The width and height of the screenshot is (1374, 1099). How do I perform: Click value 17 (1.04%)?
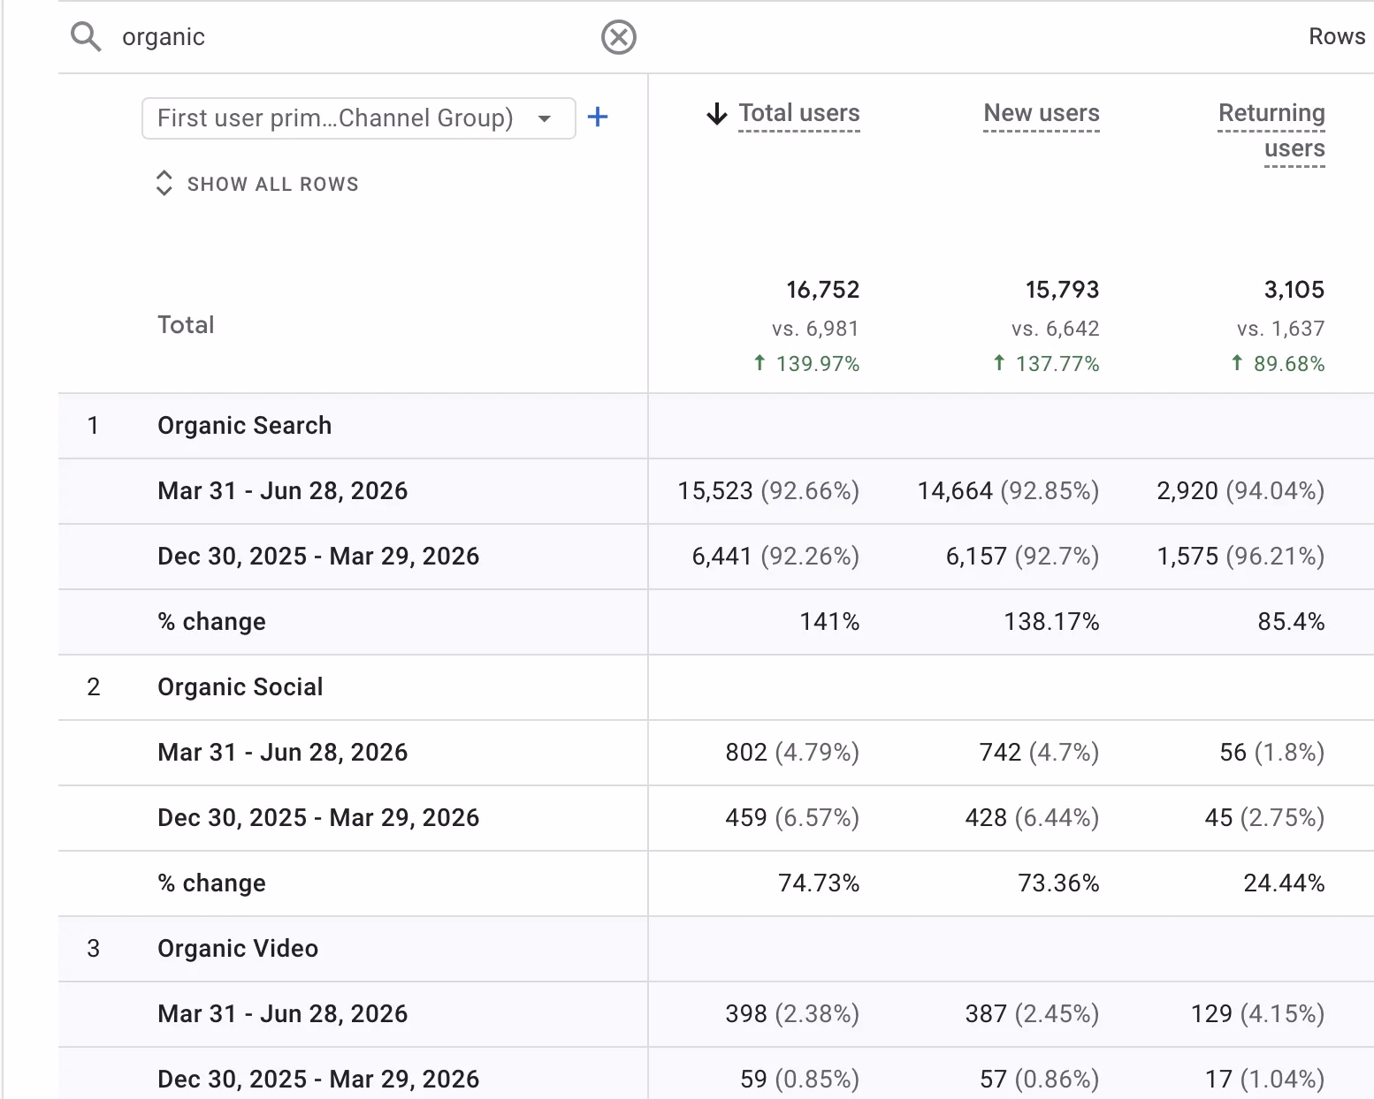click(x=1265, y=1080)
